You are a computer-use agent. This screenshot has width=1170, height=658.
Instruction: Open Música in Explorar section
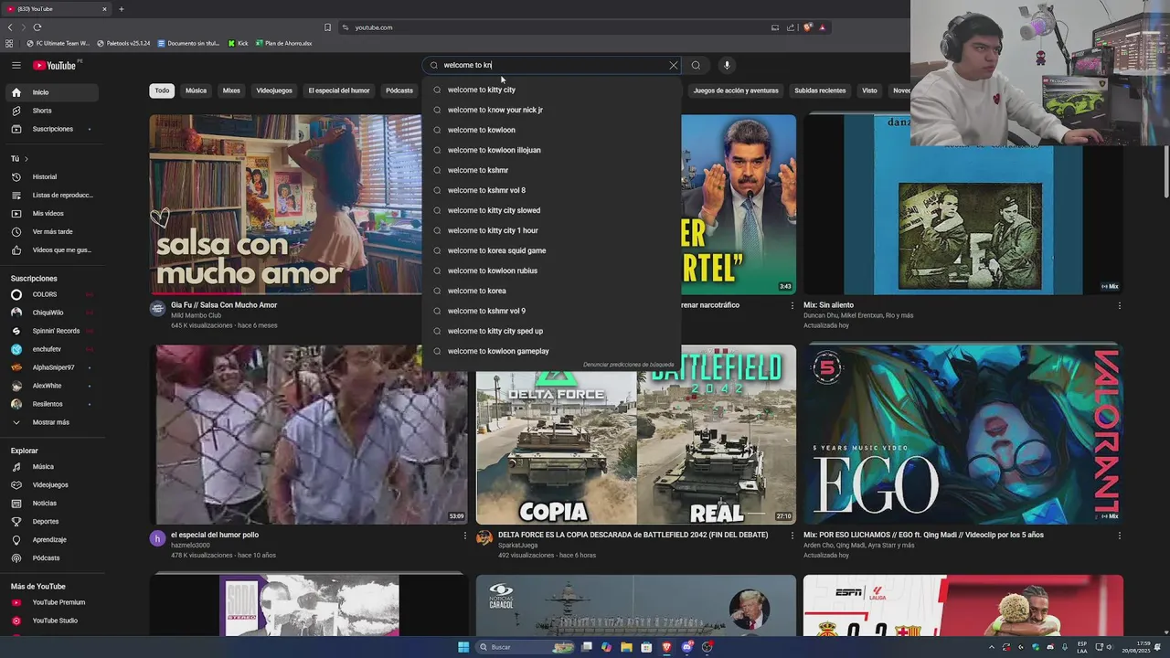tap(52, 467)
